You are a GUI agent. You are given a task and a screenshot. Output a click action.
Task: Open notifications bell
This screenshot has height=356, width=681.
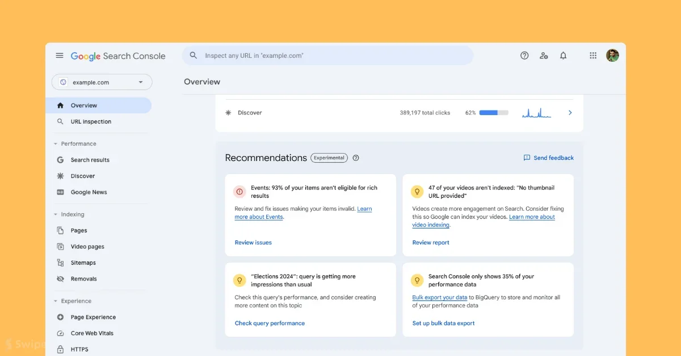pyautogui.click(x=563, y=56)
